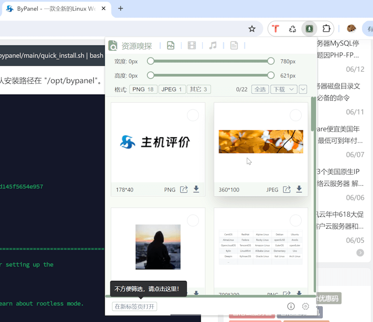Click the hooded person sunset thumbnail
This screenshot has height=322, width=373.
[x=158, y=247]
